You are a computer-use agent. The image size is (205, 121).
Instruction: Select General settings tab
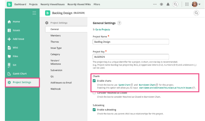tap(66, 29)
